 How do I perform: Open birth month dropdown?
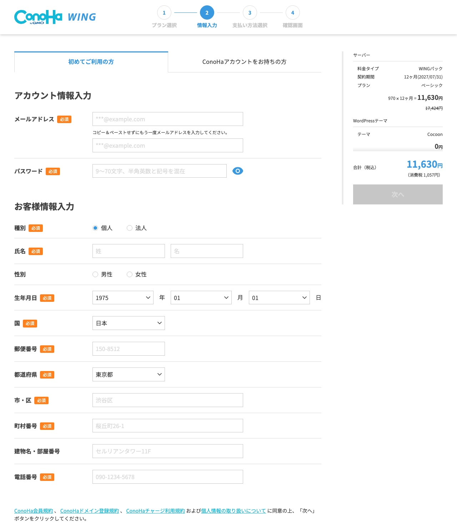click(x=201, y=298)
